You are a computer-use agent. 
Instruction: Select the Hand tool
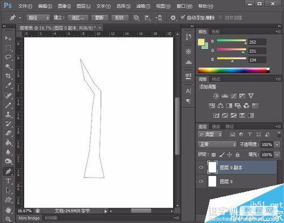point(8,210)
